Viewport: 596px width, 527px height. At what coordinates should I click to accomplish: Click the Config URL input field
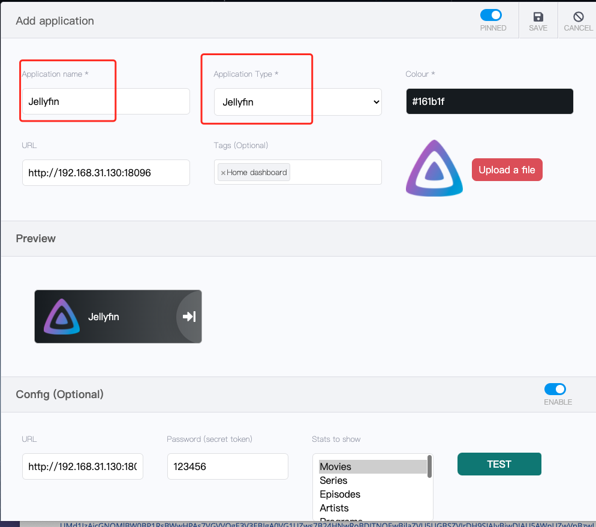pyautogui.click(x=83, y=466)
